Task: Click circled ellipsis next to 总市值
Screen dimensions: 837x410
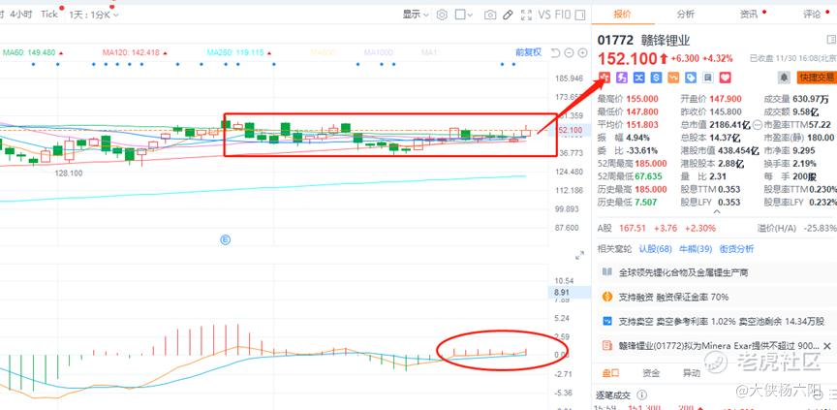Action: tap(758, 125)
